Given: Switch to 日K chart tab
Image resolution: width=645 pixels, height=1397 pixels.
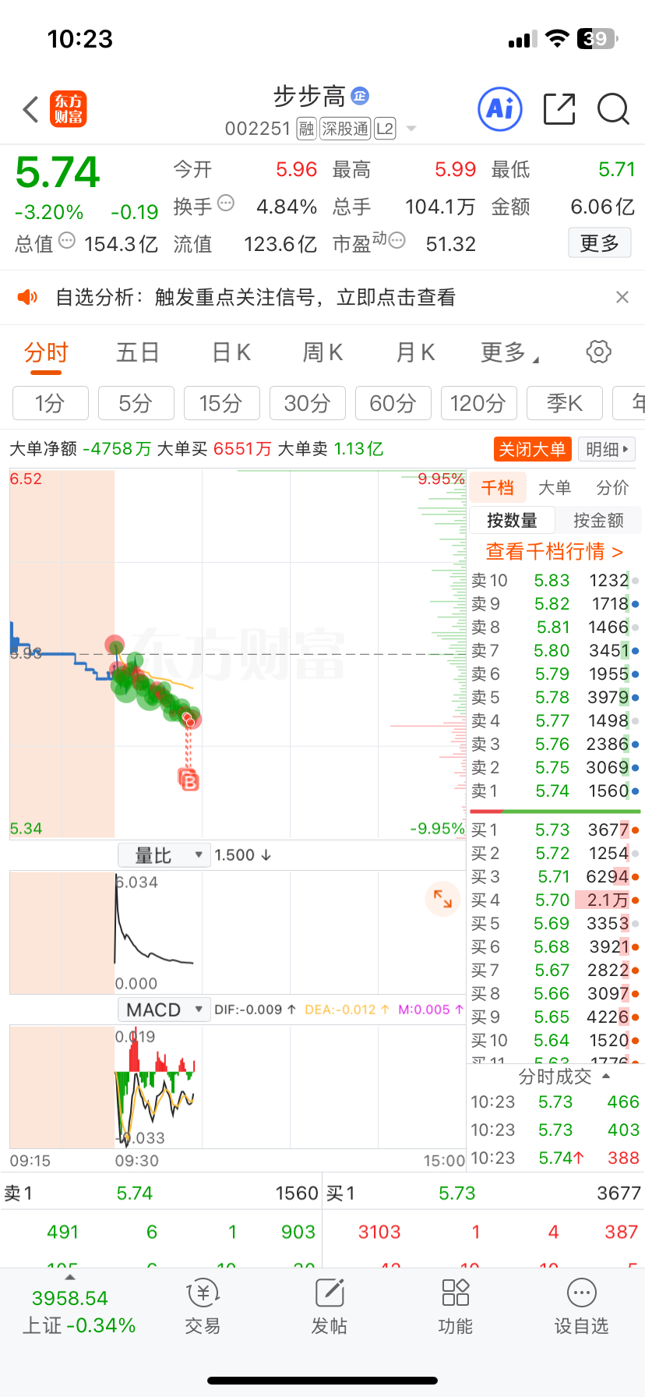Looking at the screenshot, I should click(231, 352).
